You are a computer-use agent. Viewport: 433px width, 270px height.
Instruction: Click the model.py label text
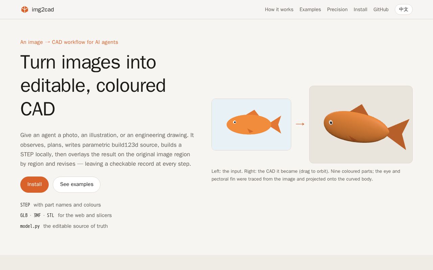[x=30, y=226]
